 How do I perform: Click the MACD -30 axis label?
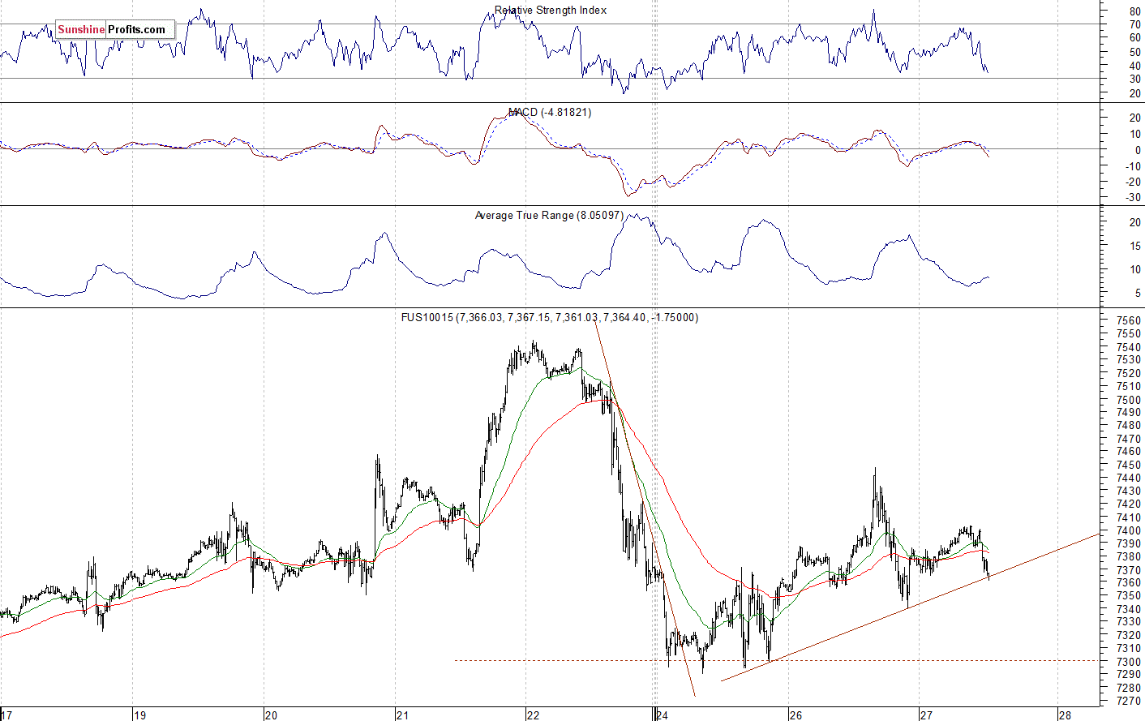click(x=1133, y=198)
